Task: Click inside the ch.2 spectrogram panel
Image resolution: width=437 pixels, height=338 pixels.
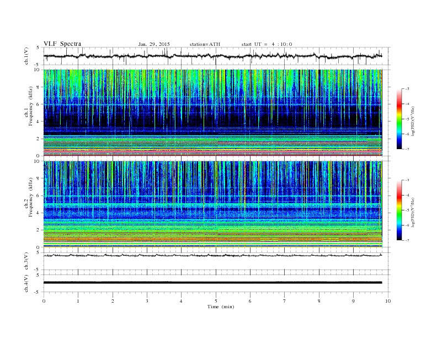Action: tap(212, 204)
